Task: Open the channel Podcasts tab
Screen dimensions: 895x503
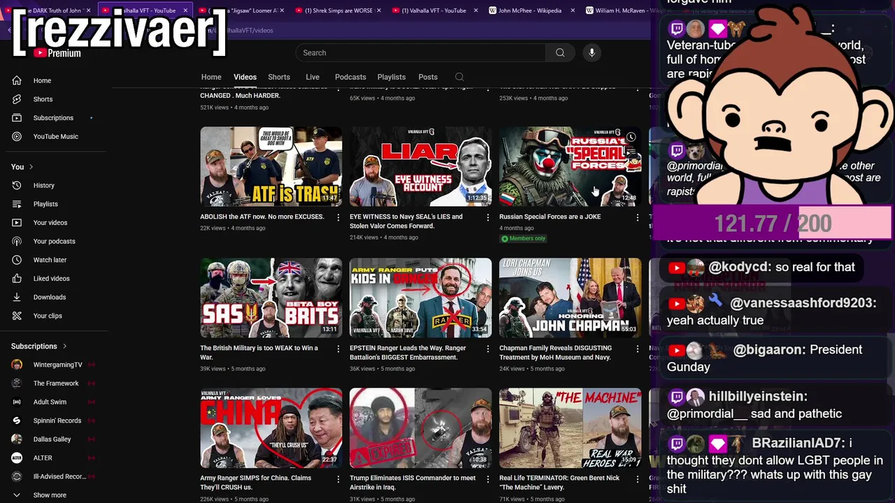Action: click(350, 77)
